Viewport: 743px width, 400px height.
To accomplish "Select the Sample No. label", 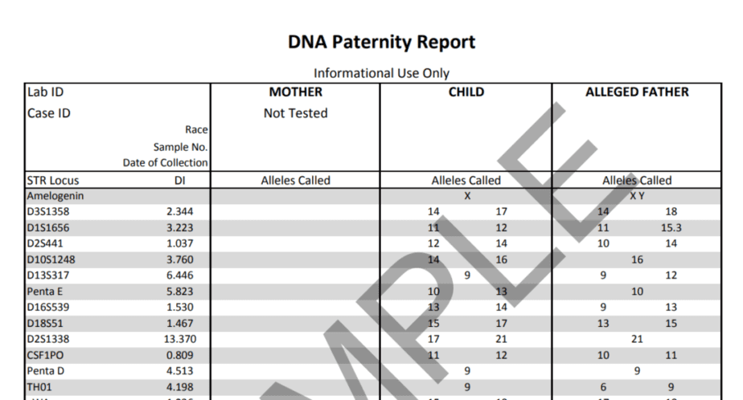I will 181,147.
